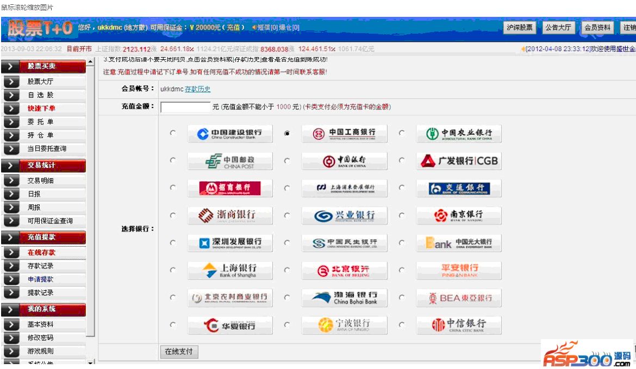The image size is (636, 369).
Task: Click the 北京农村商业银行 logo
Action: point(230,298)
